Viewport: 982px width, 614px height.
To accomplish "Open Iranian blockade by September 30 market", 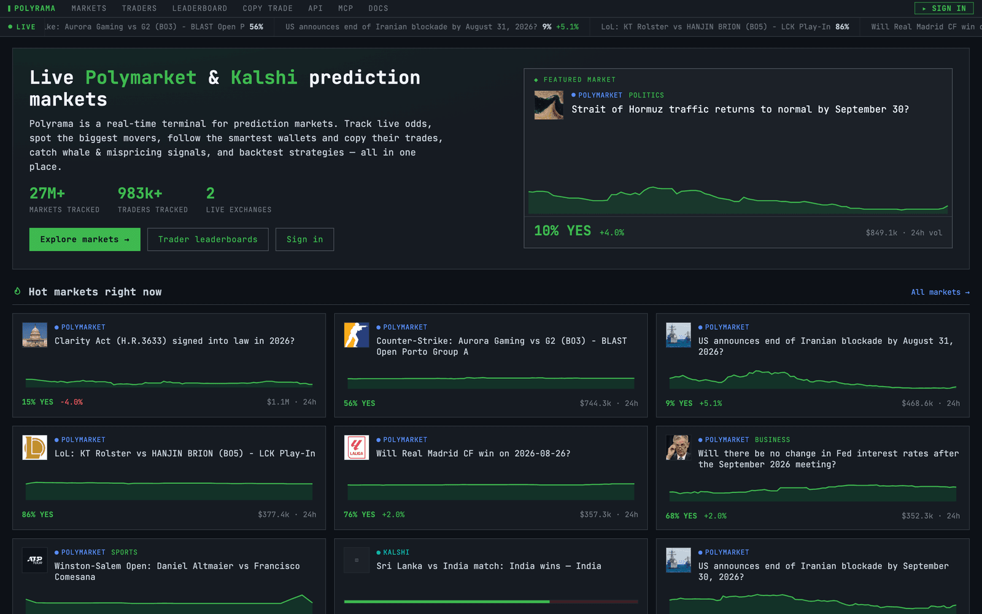I will pyautogui.click(x=823, y=572).
